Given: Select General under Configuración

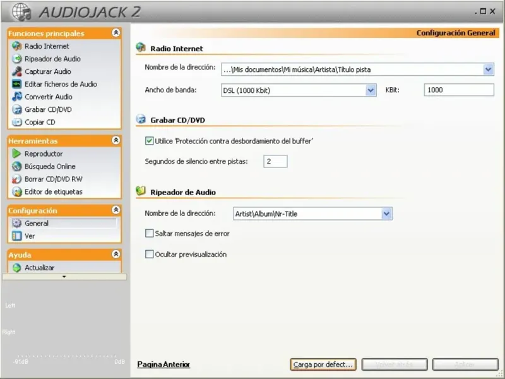Looking at the screenshot, I should click(x=37, y=223).
